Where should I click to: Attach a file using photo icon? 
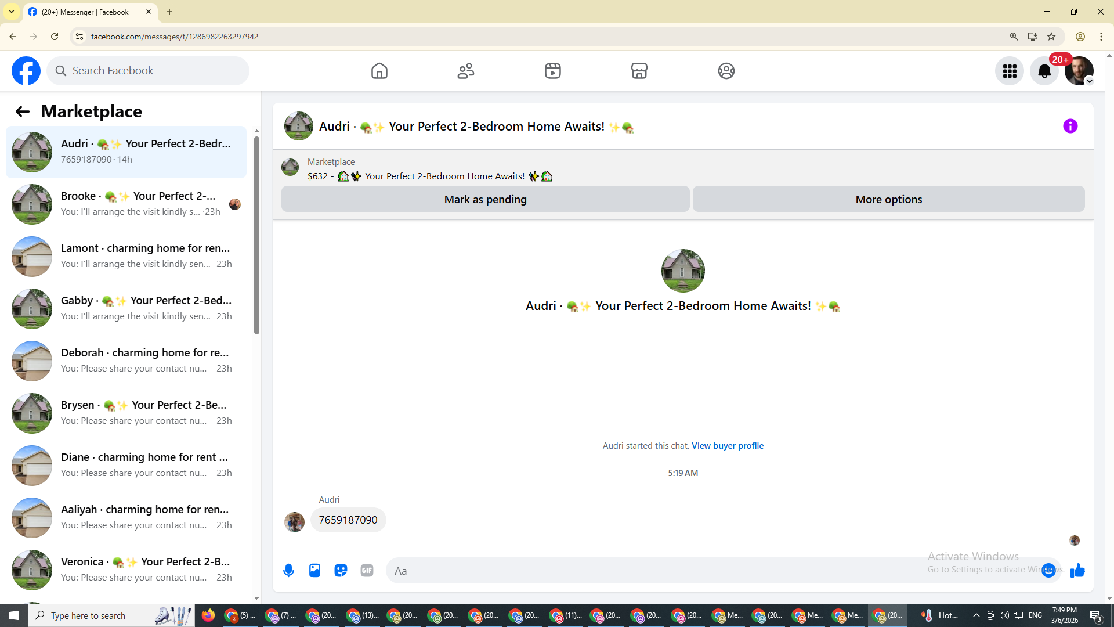coord(314,571)
